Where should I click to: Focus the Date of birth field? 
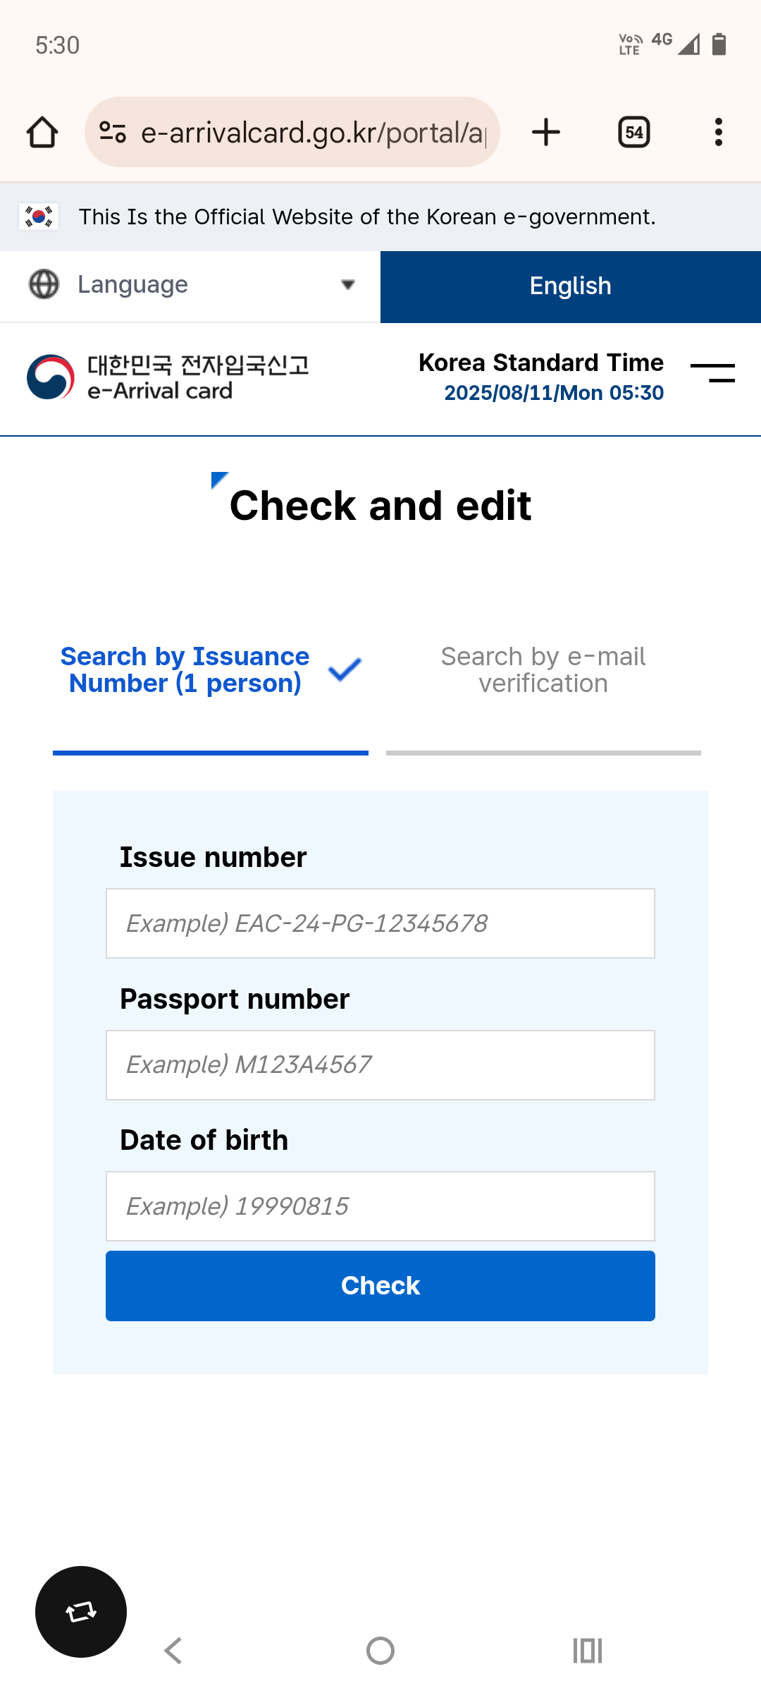coord(380,1206)
